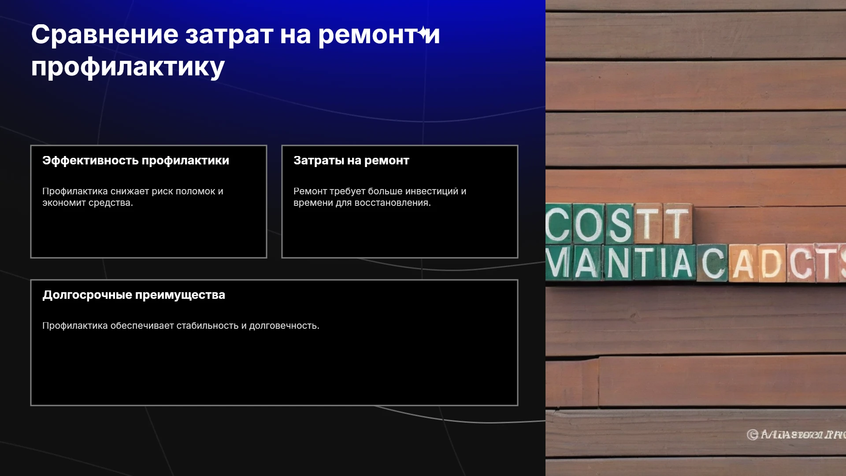846x476 pixels.
Task: Click the text 'Профилактика обеспечивает стабильность и долговечность'
Action: click(x=180, y=326)
